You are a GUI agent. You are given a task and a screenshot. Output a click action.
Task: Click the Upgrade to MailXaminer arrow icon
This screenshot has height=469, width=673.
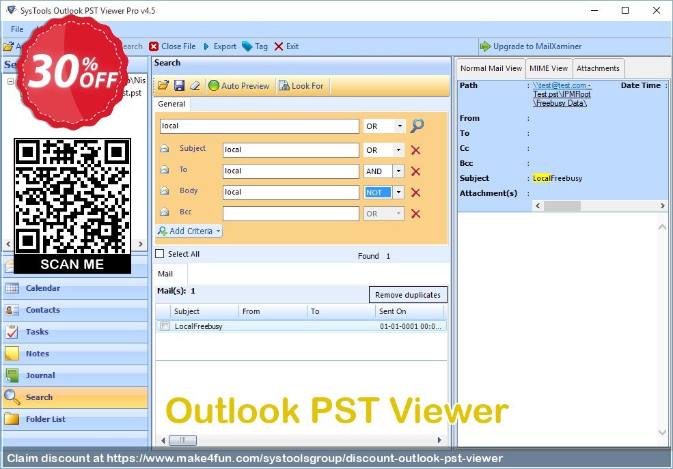coord(485,46)
